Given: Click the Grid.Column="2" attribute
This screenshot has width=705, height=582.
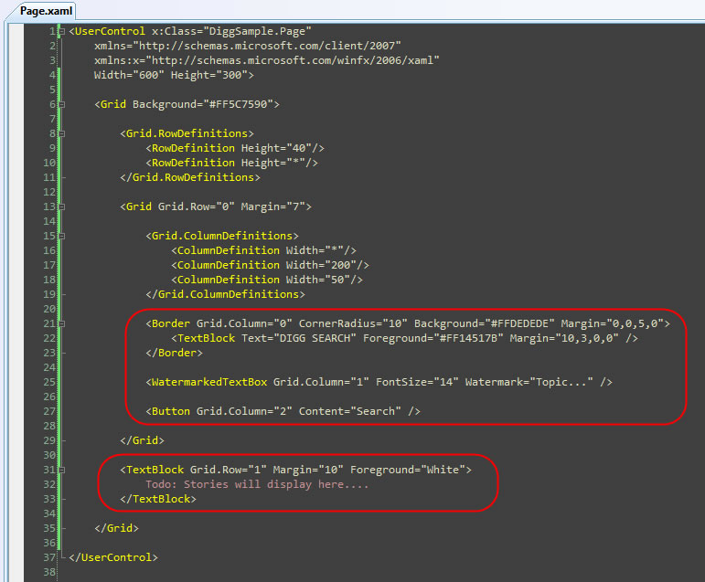Looking at the screenshot, I should pos(244,411).
